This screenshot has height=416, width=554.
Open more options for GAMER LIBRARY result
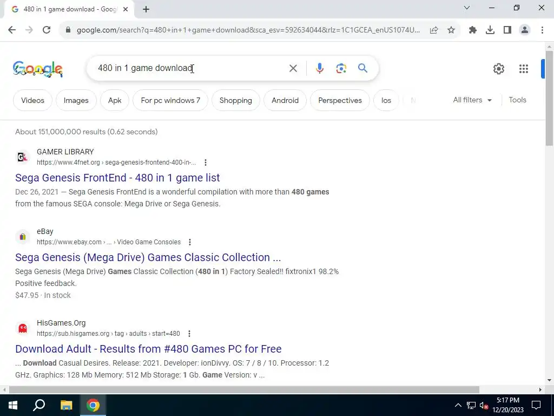205,162
